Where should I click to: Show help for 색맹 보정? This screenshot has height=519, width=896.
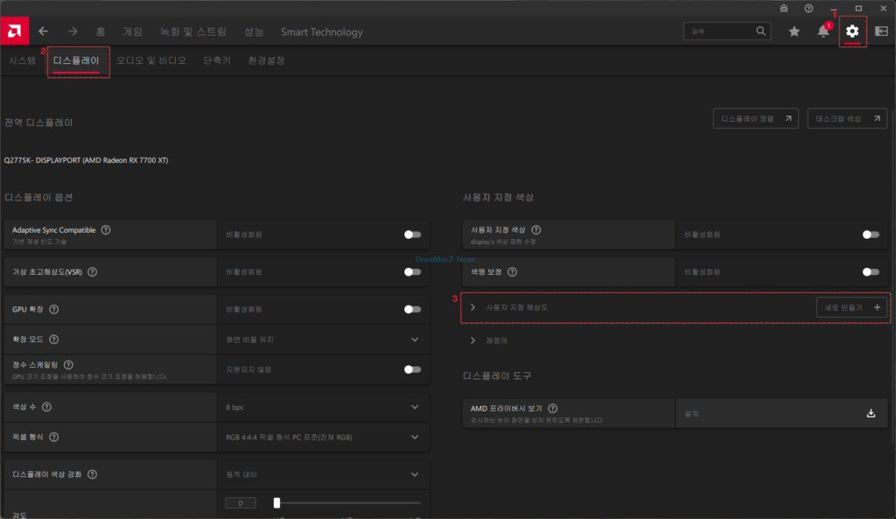point(512,272)
